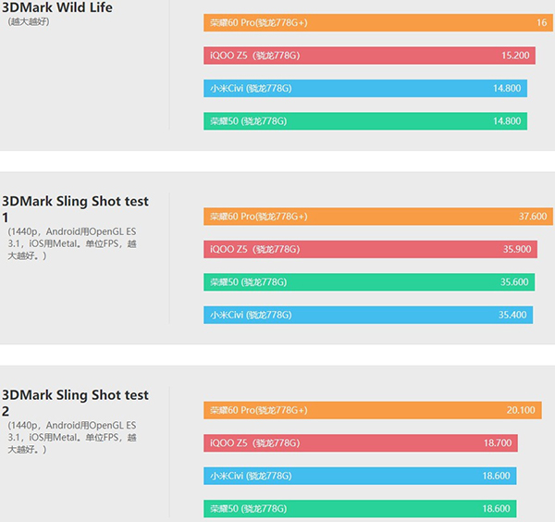Select red iQOO Z5 bar in Sling Shot test 1
The width and height of the screenshot is (555, 522).
(370, 249)
